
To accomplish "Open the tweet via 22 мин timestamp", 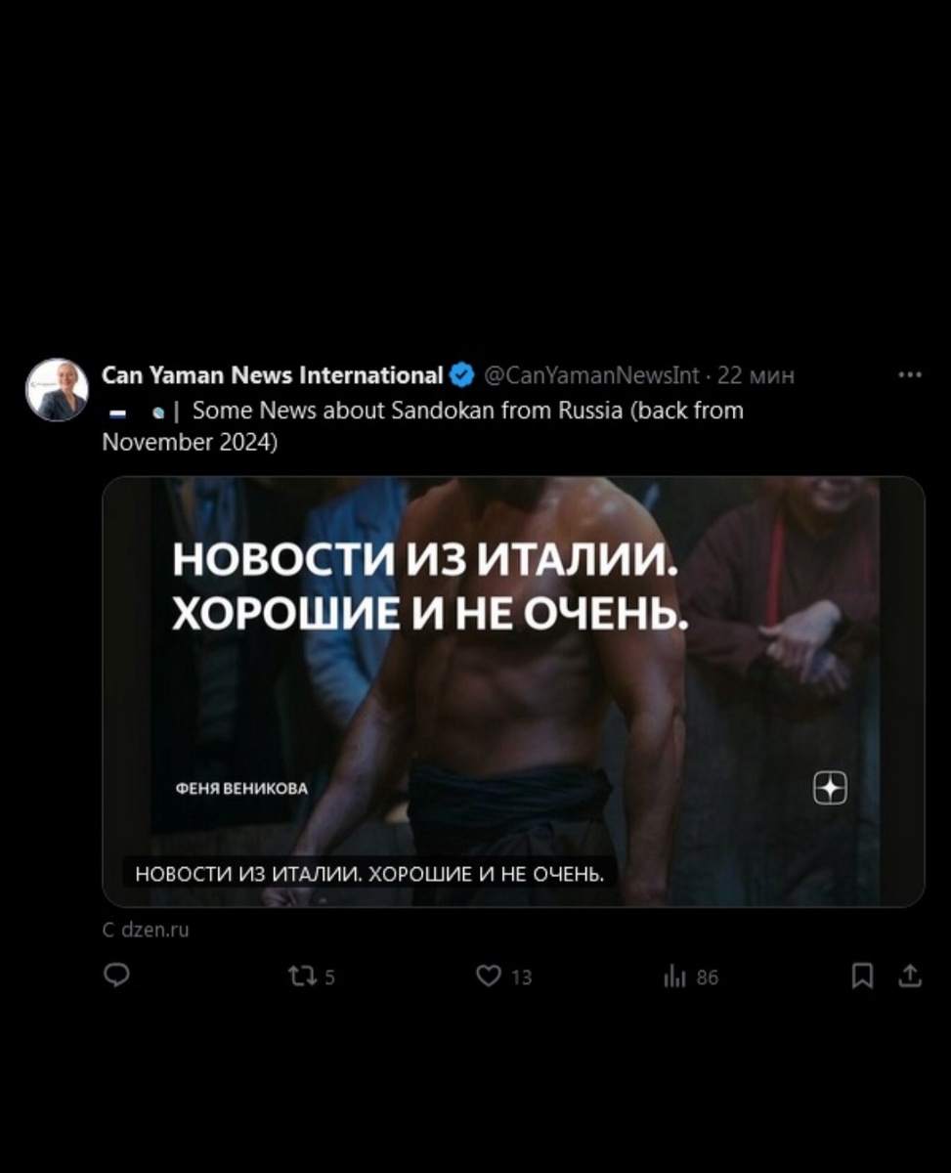I will click(x=756, y=375).
